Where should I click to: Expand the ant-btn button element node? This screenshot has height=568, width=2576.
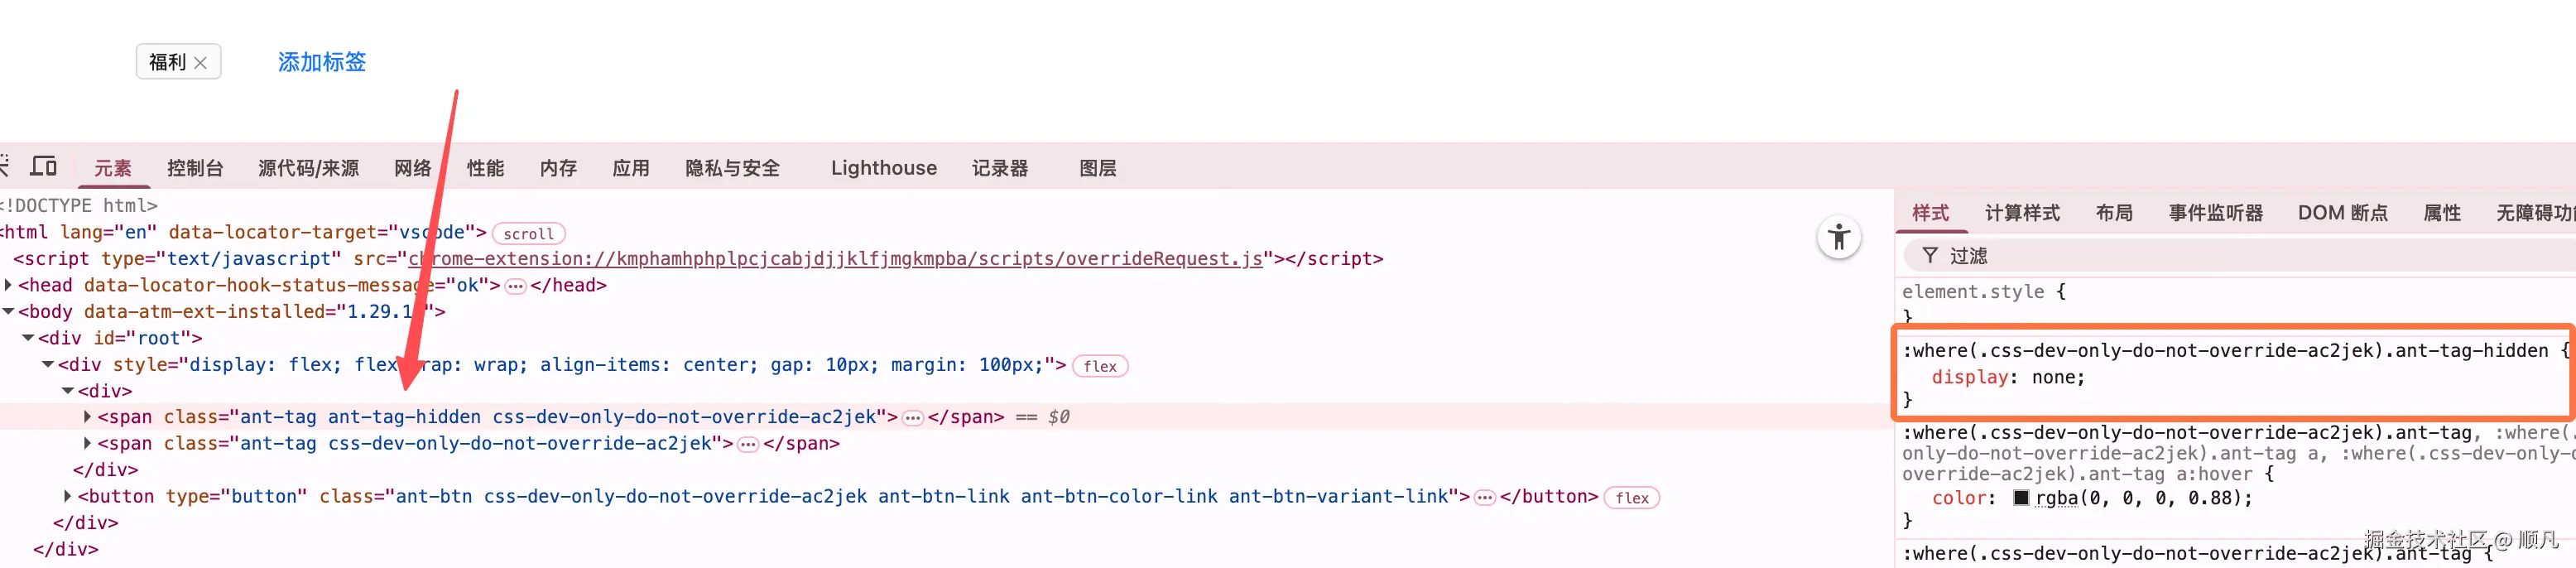[x=67, y=496]
